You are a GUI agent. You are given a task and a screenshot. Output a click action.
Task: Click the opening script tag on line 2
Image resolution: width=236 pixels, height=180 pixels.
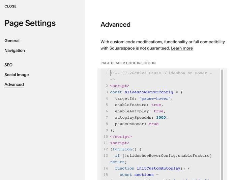point(120,86)
